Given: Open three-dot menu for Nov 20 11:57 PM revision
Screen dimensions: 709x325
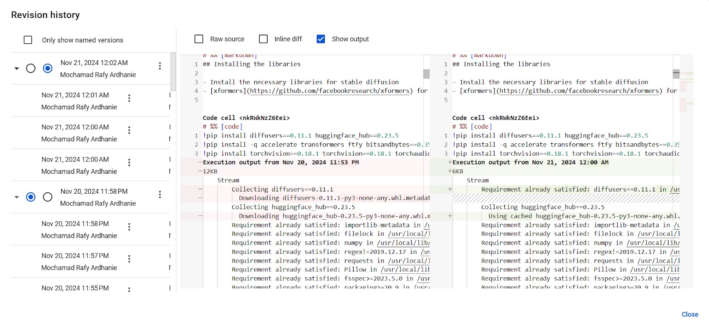Looking at the screenshot, I should [x=129, y=259].
